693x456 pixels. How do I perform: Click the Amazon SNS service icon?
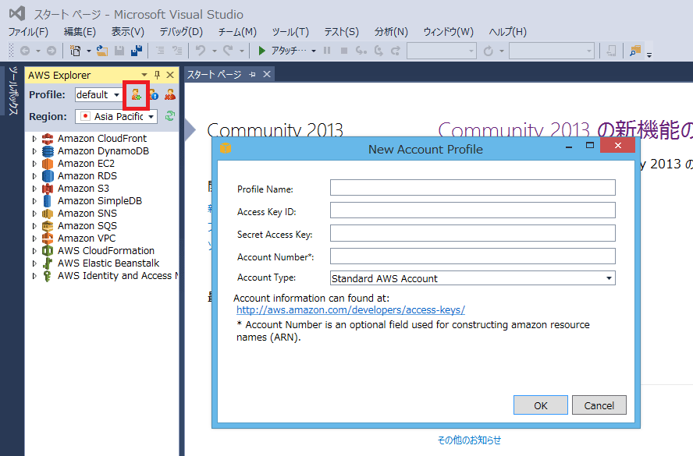coord(48,214)
